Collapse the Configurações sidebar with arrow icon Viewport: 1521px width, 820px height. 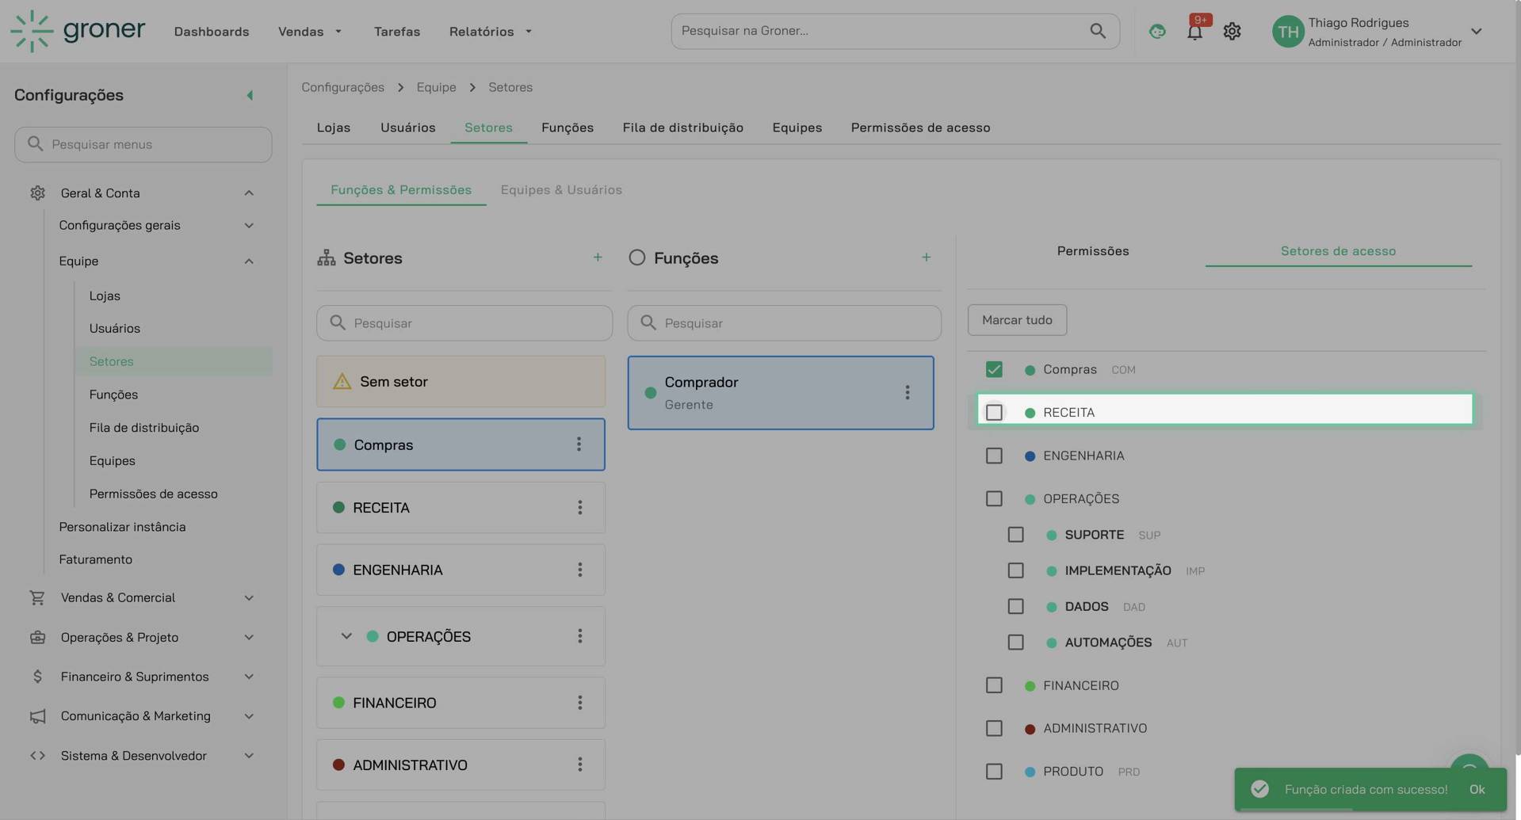[x=250, y=95]
